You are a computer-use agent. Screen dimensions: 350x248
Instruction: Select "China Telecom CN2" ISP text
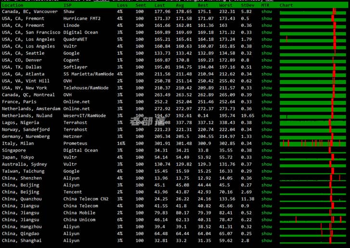point(86,199)
